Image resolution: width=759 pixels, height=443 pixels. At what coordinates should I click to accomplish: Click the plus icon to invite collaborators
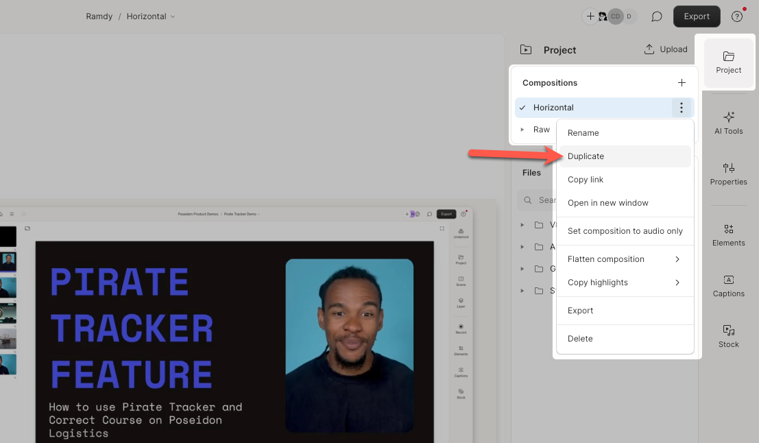click(x=590, y=16)
